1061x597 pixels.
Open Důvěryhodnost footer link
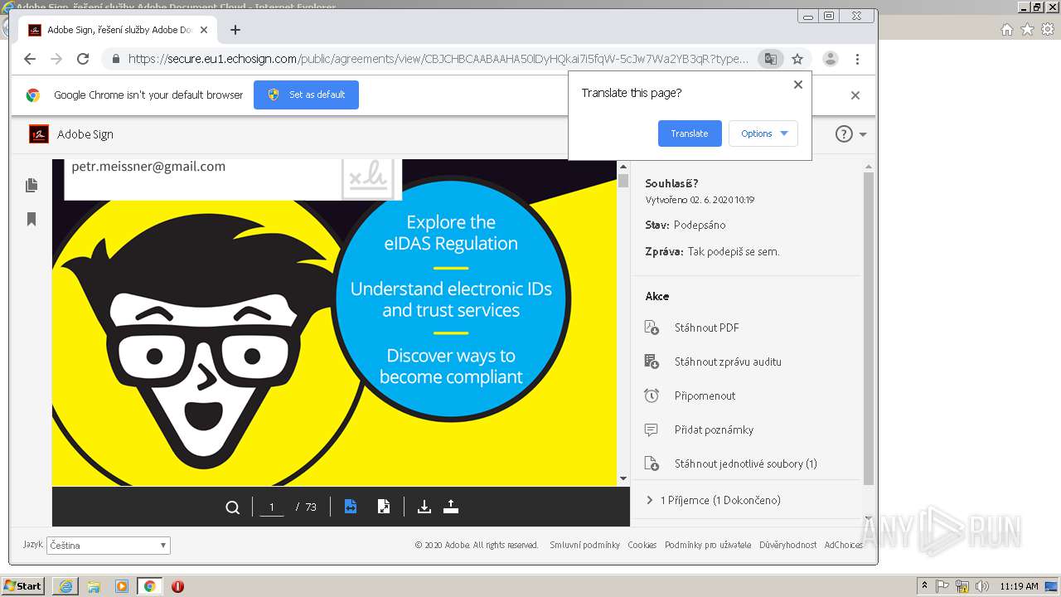(788, 545)
